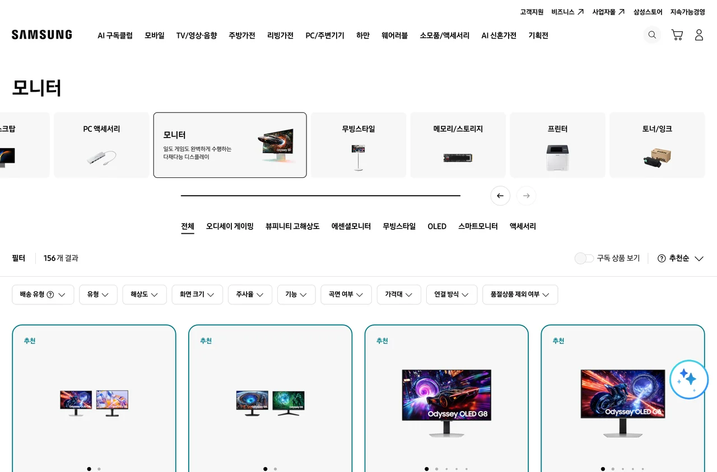This screenshot has height=472, width=717.
Task: Select the 메모리/스토리지 category card
Action: click(458, 145)
